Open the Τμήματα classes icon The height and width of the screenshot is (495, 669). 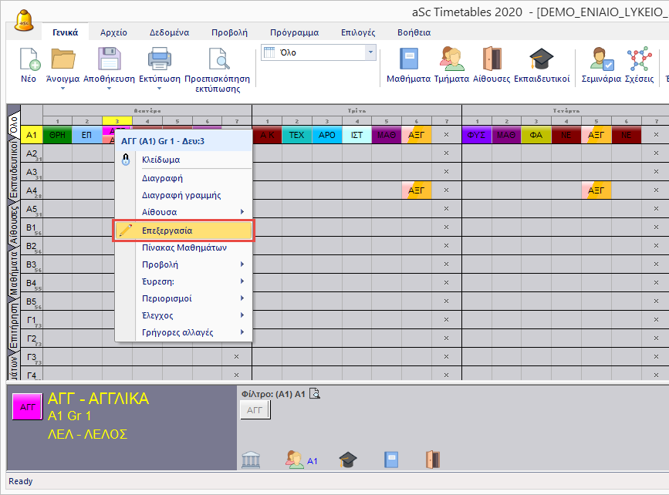click(x=451, y=60)
